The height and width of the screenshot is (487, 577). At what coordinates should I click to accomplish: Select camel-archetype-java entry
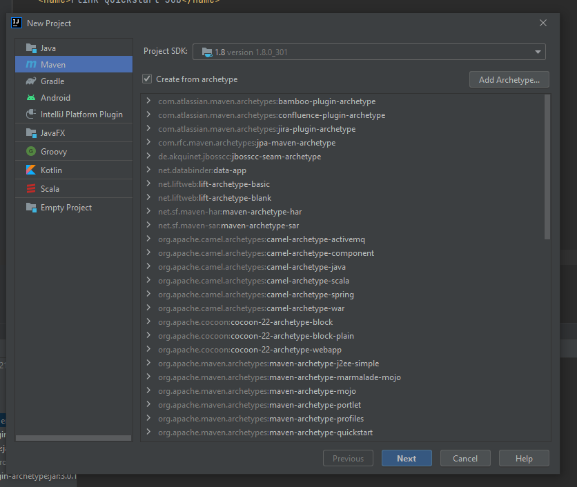(x=252, y=267)
